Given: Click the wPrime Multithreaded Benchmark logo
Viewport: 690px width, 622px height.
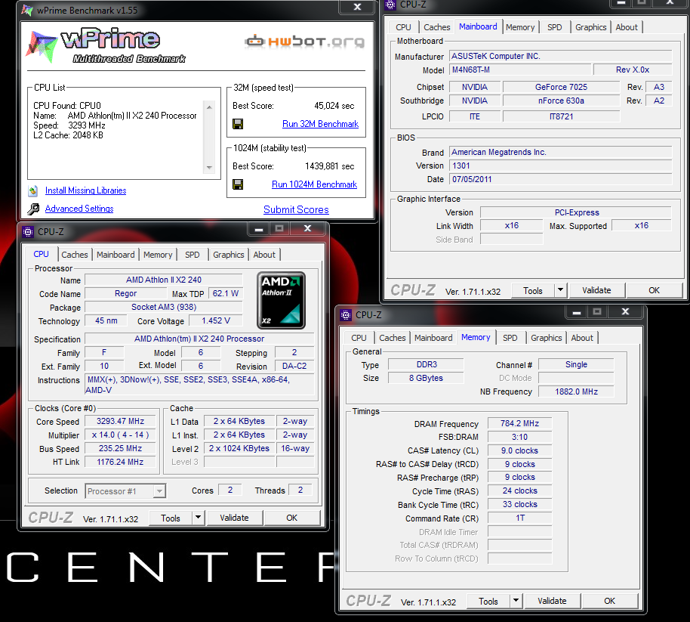Looking at the screenshot, I should [106, 46].
